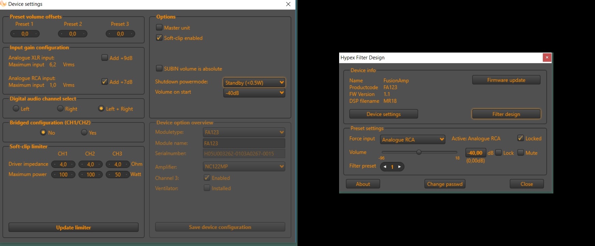This screenshot has height=246, width=595.
Task: Select Left digital audio channel
Action: pos(16,108)
